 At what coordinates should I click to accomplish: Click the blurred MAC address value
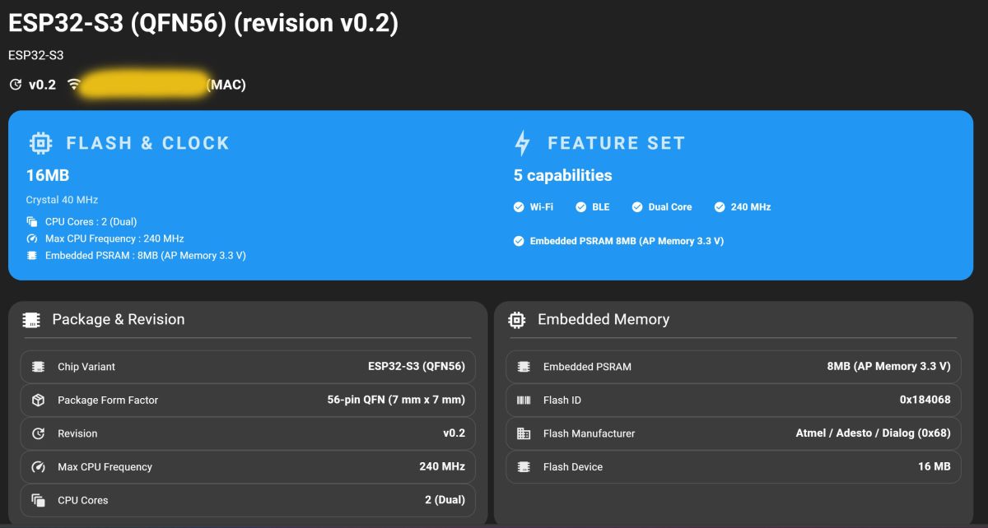tap(142, 85)
